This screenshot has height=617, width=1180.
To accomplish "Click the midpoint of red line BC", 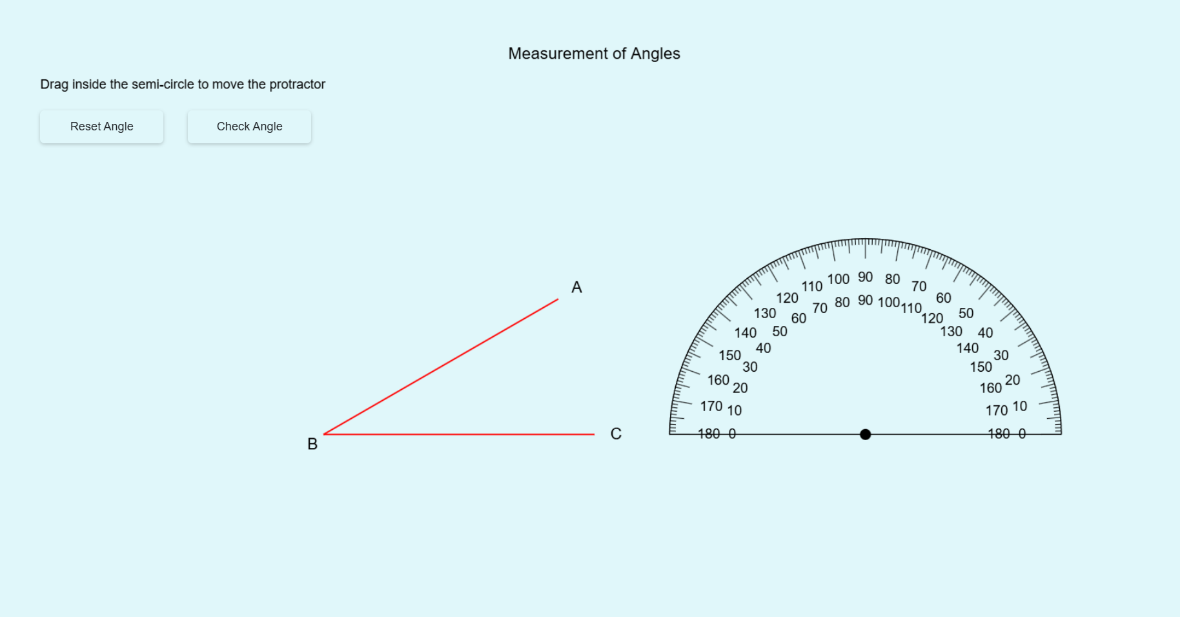I will click(459, 434).
